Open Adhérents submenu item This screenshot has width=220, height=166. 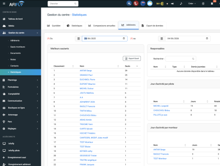pyautogui.click(x=15, y=41)
